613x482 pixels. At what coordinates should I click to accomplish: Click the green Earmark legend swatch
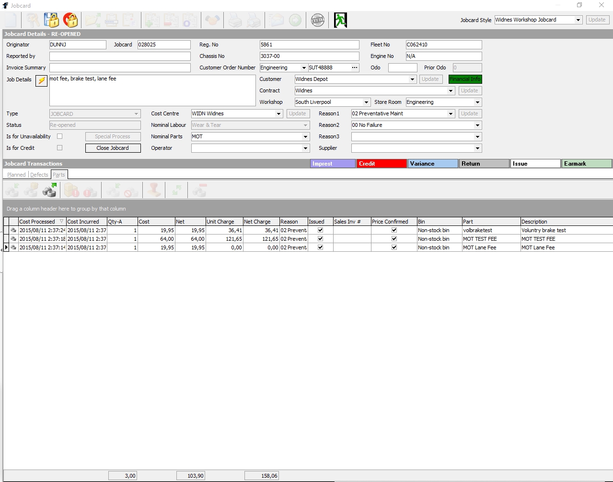(587, 164)
